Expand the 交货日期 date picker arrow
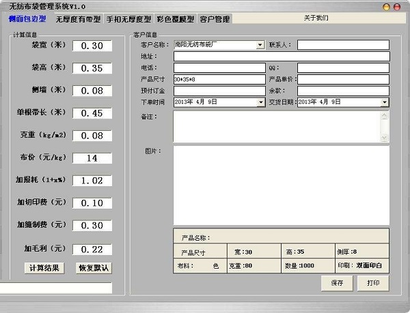The width and height of the screenshot is (410, 313). (x=384, y=102)
